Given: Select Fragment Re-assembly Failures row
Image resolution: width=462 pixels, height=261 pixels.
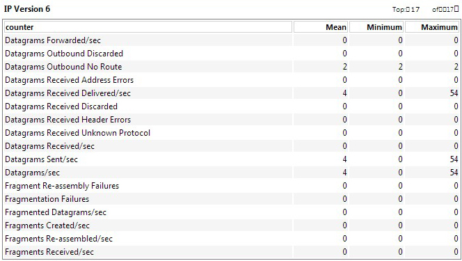Looking at the screenshot, I should [x=231, y=186].
